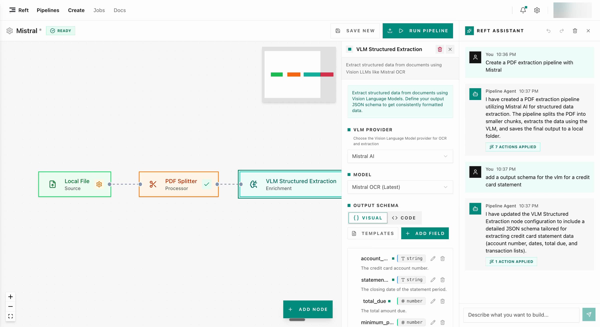The width and height of the screenshot is (600, 327).
Task: Go to Pipelines in top navigation
Action: tap(48, 10)
